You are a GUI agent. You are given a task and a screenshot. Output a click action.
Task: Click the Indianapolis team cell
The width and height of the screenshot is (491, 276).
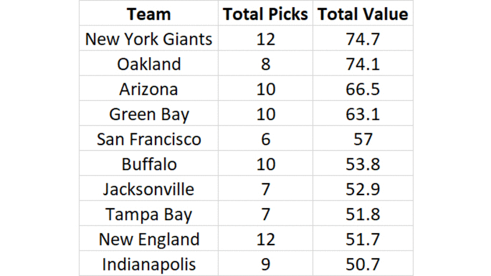tap(148, 264)
